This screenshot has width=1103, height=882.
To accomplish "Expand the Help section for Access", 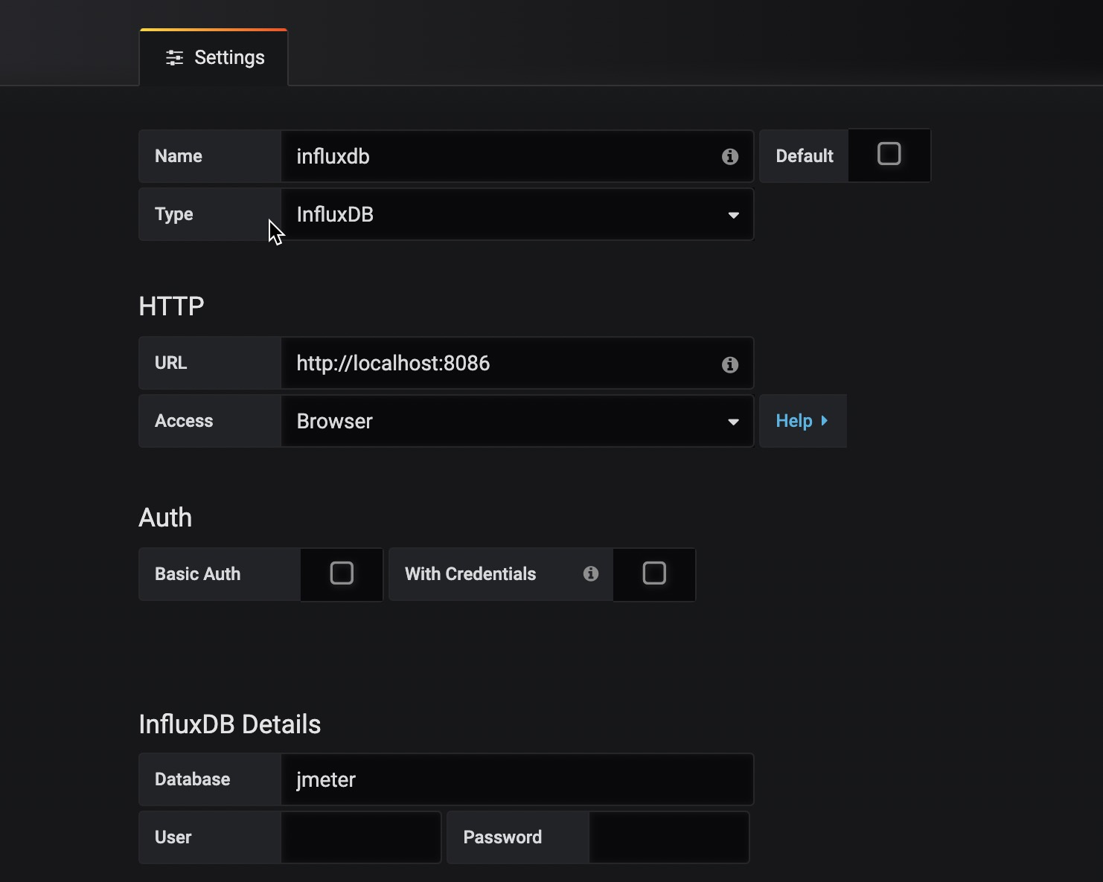I will tap(802, 421).
